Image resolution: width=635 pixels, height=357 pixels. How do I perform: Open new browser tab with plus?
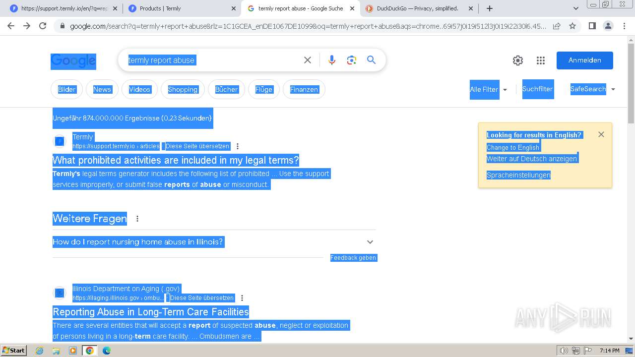[x=490, y=8]
